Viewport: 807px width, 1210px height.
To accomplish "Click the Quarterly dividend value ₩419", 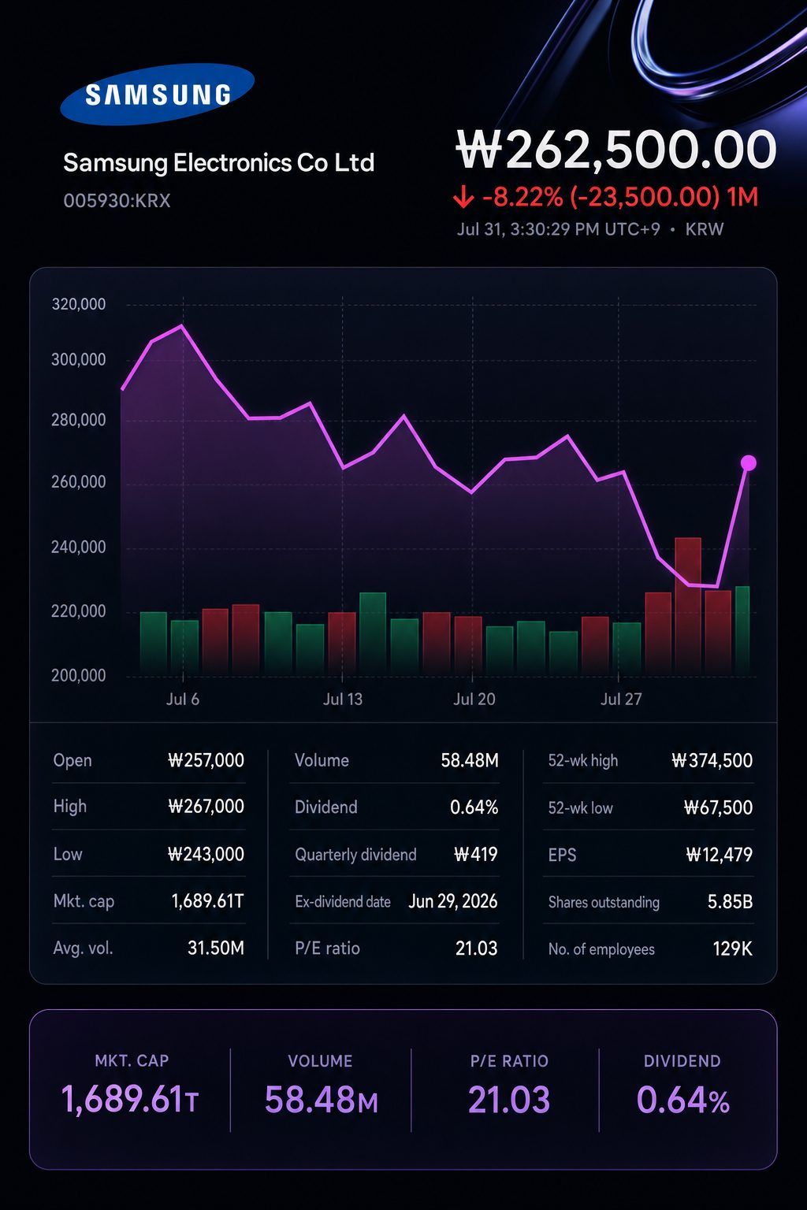I will pyautogui.click(x=476, y=855).
